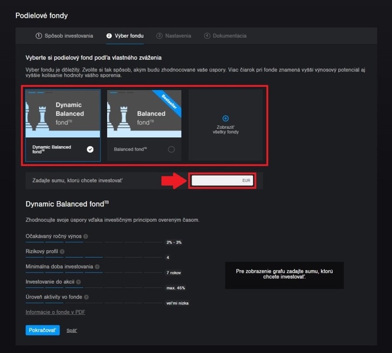
Task: Click the Späť link
Action: 72,331
